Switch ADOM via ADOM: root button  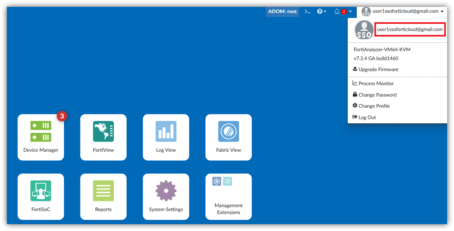coord(282,11)
